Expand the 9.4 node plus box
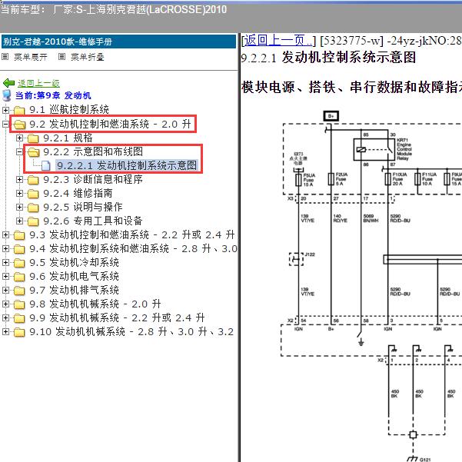462x462 pixels. pyautogui.click(x=5, y=248)
